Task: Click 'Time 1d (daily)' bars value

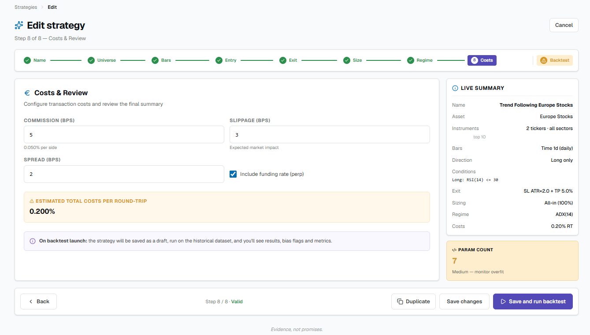Action: coord(557,148)
